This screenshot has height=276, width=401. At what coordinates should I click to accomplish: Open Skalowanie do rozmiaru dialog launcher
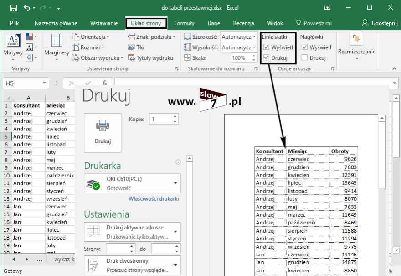[x=256, y=68]
